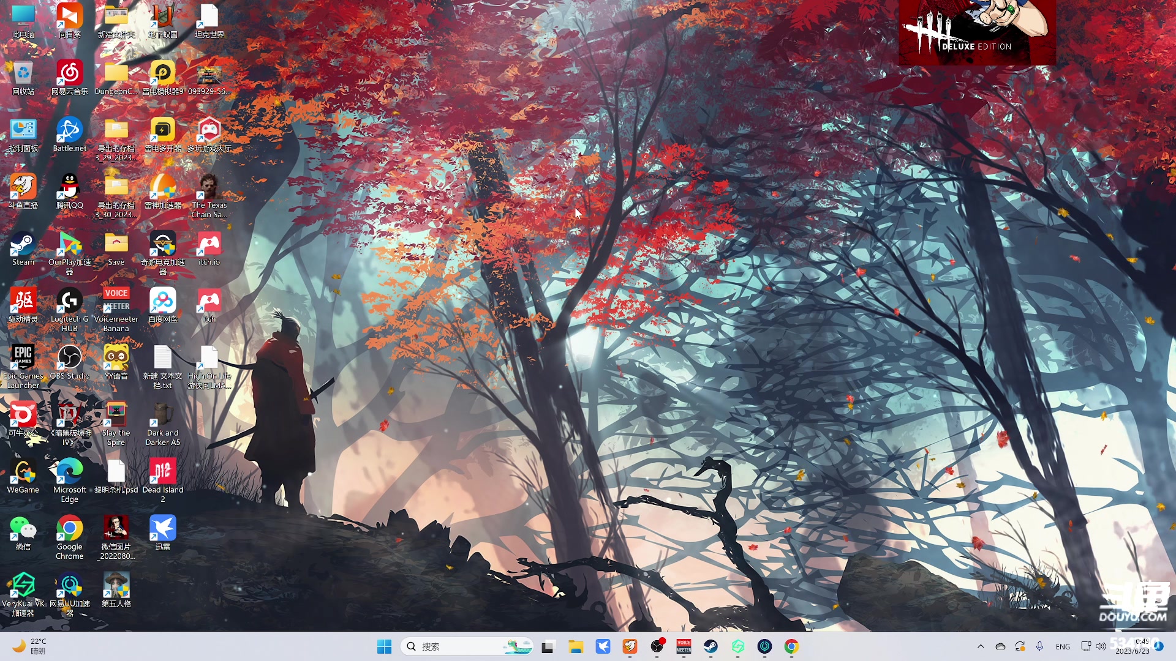Select the 雷电多开器 desktop icon
The width and height of the screenshot is (1176, 661).
coord(163,135)
